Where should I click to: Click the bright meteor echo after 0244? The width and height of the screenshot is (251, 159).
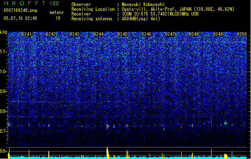click(x=108, y=126)
